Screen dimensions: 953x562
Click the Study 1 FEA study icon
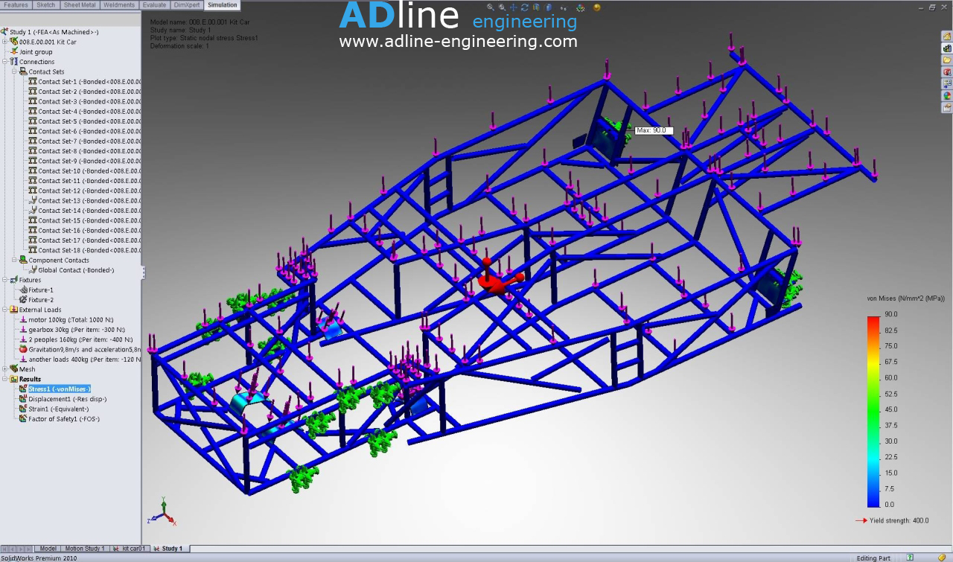pos(4,32)
